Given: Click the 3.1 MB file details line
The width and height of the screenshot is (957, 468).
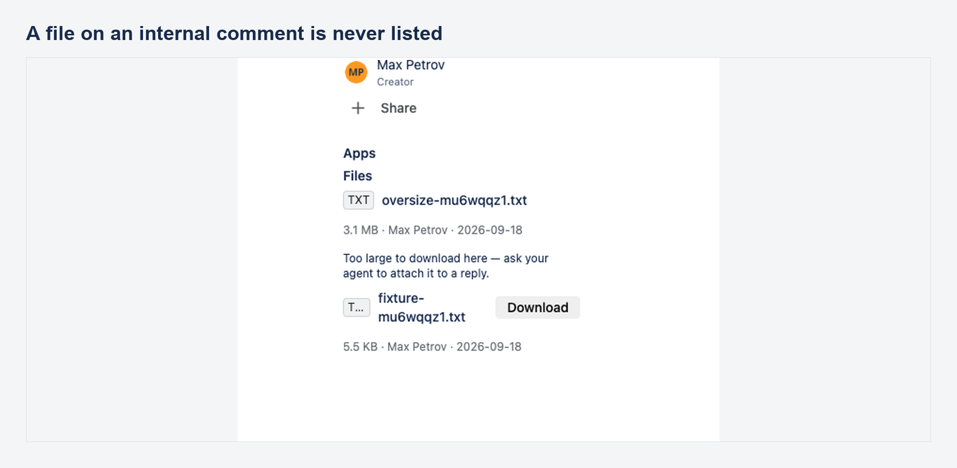Looking at the screenshot, I should click(433, 230).
